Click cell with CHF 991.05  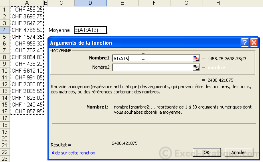[x=27, y=77]
